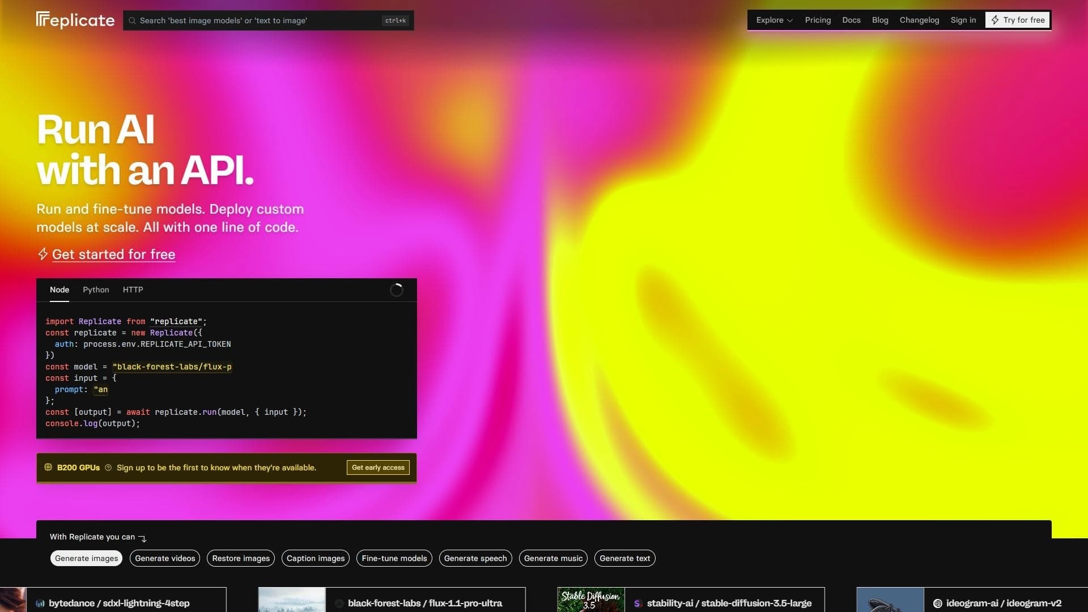1088x612 pixels.
Task: Select the Node code tab
Action: (59, 290)
